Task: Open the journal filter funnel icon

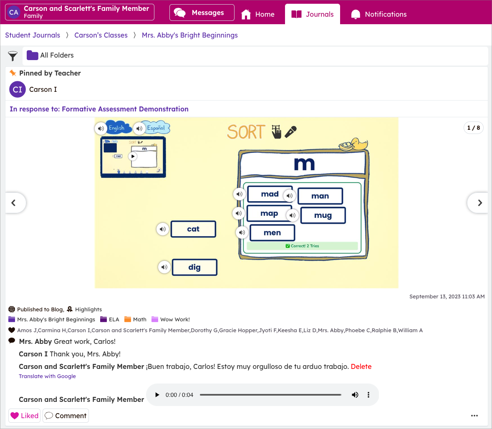Action: pyautogui.click(x=13, y=55)
